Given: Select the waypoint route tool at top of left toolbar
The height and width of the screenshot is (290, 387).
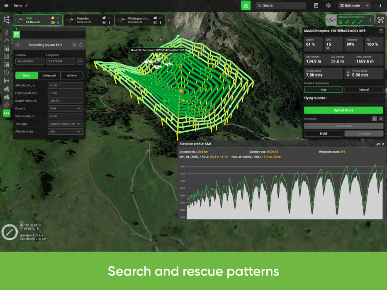Looking at the screenshot, I should pyautogui.click(x=6, y=20).
